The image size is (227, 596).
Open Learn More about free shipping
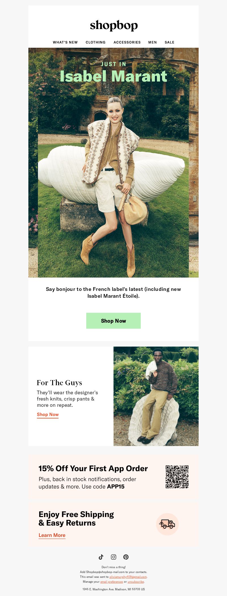(52, 535)
